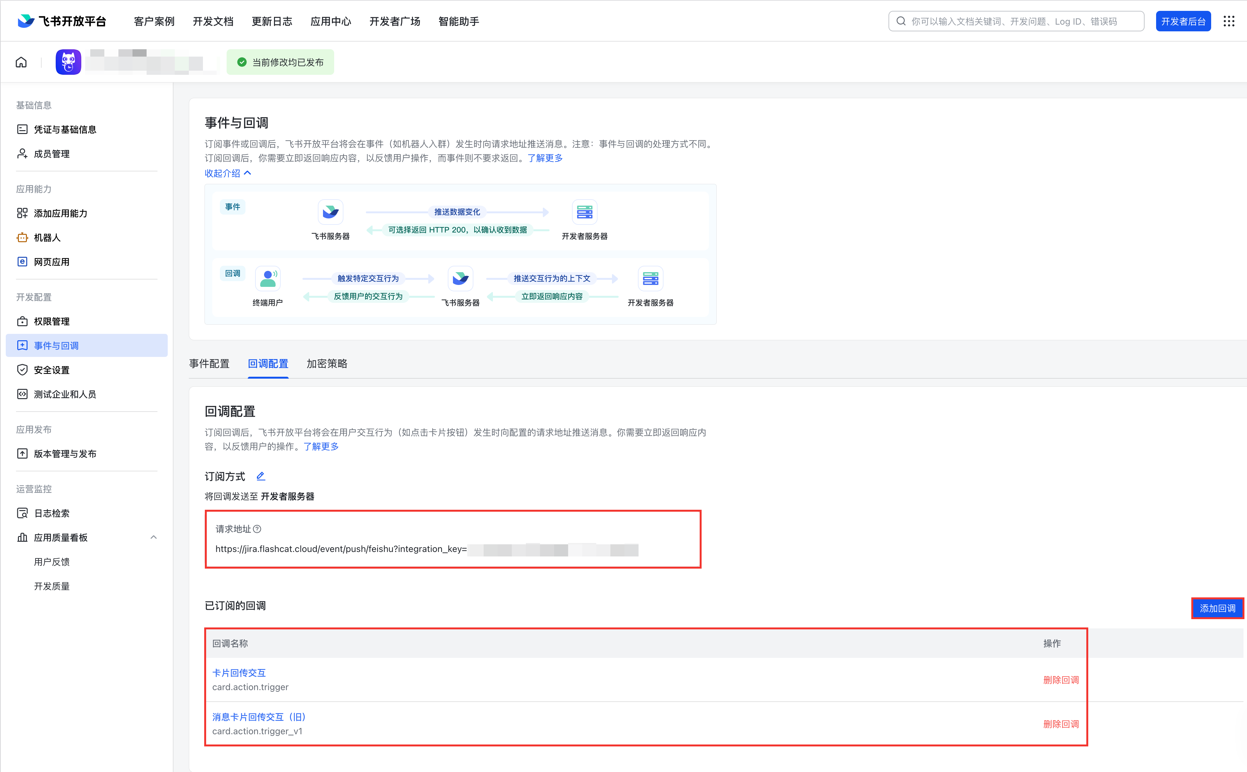Open the home icon in breadcrumb bar

tap(21, 62)
